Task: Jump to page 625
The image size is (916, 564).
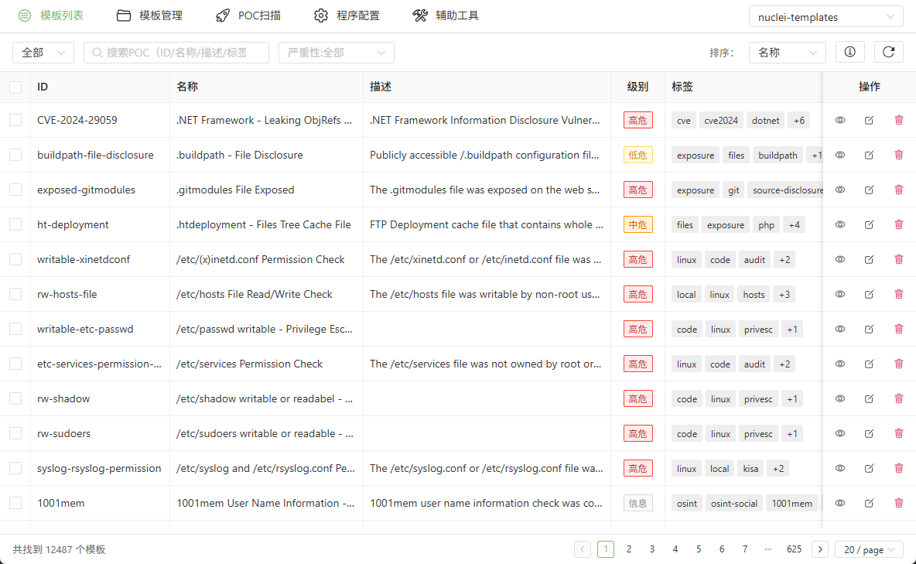Action: pos(794,549)
